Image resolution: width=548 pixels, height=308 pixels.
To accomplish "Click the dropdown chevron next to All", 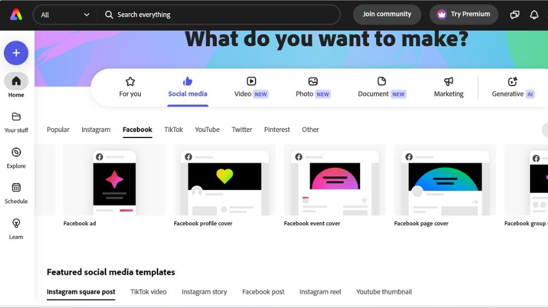I will pos(87,15).
